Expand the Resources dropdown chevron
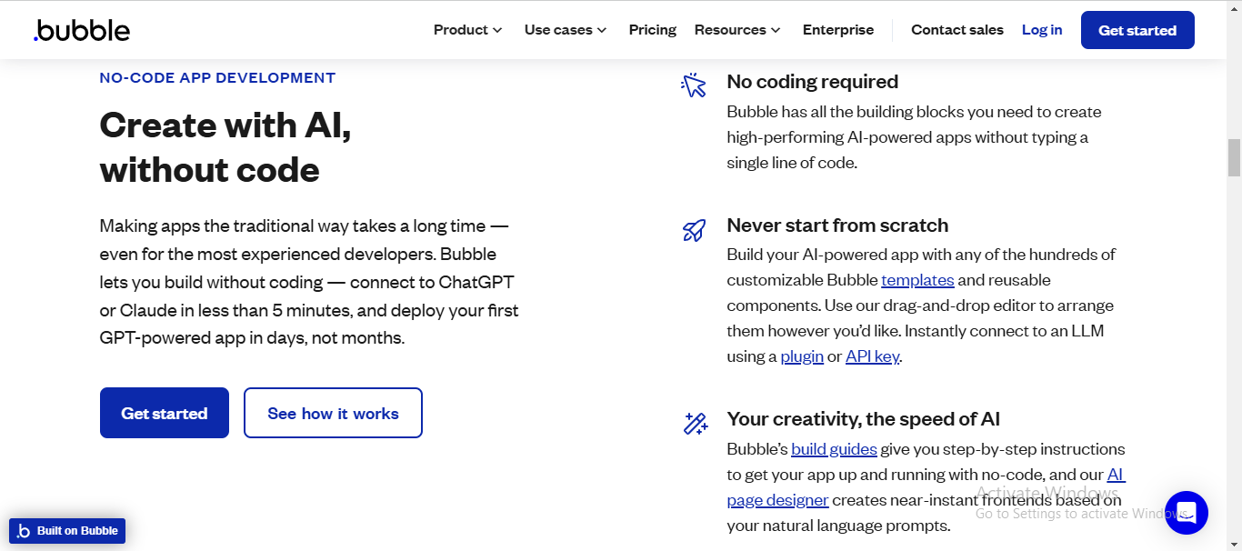Screen dimensions: 1242x551 click(x=776, y=30)
